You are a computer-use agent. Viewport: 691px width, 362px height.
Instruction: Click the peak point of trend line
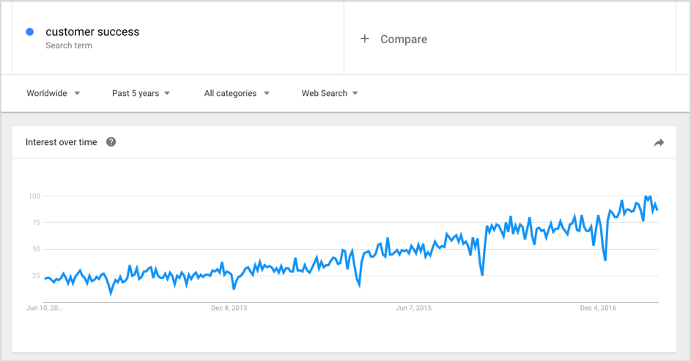pos(646,196)
